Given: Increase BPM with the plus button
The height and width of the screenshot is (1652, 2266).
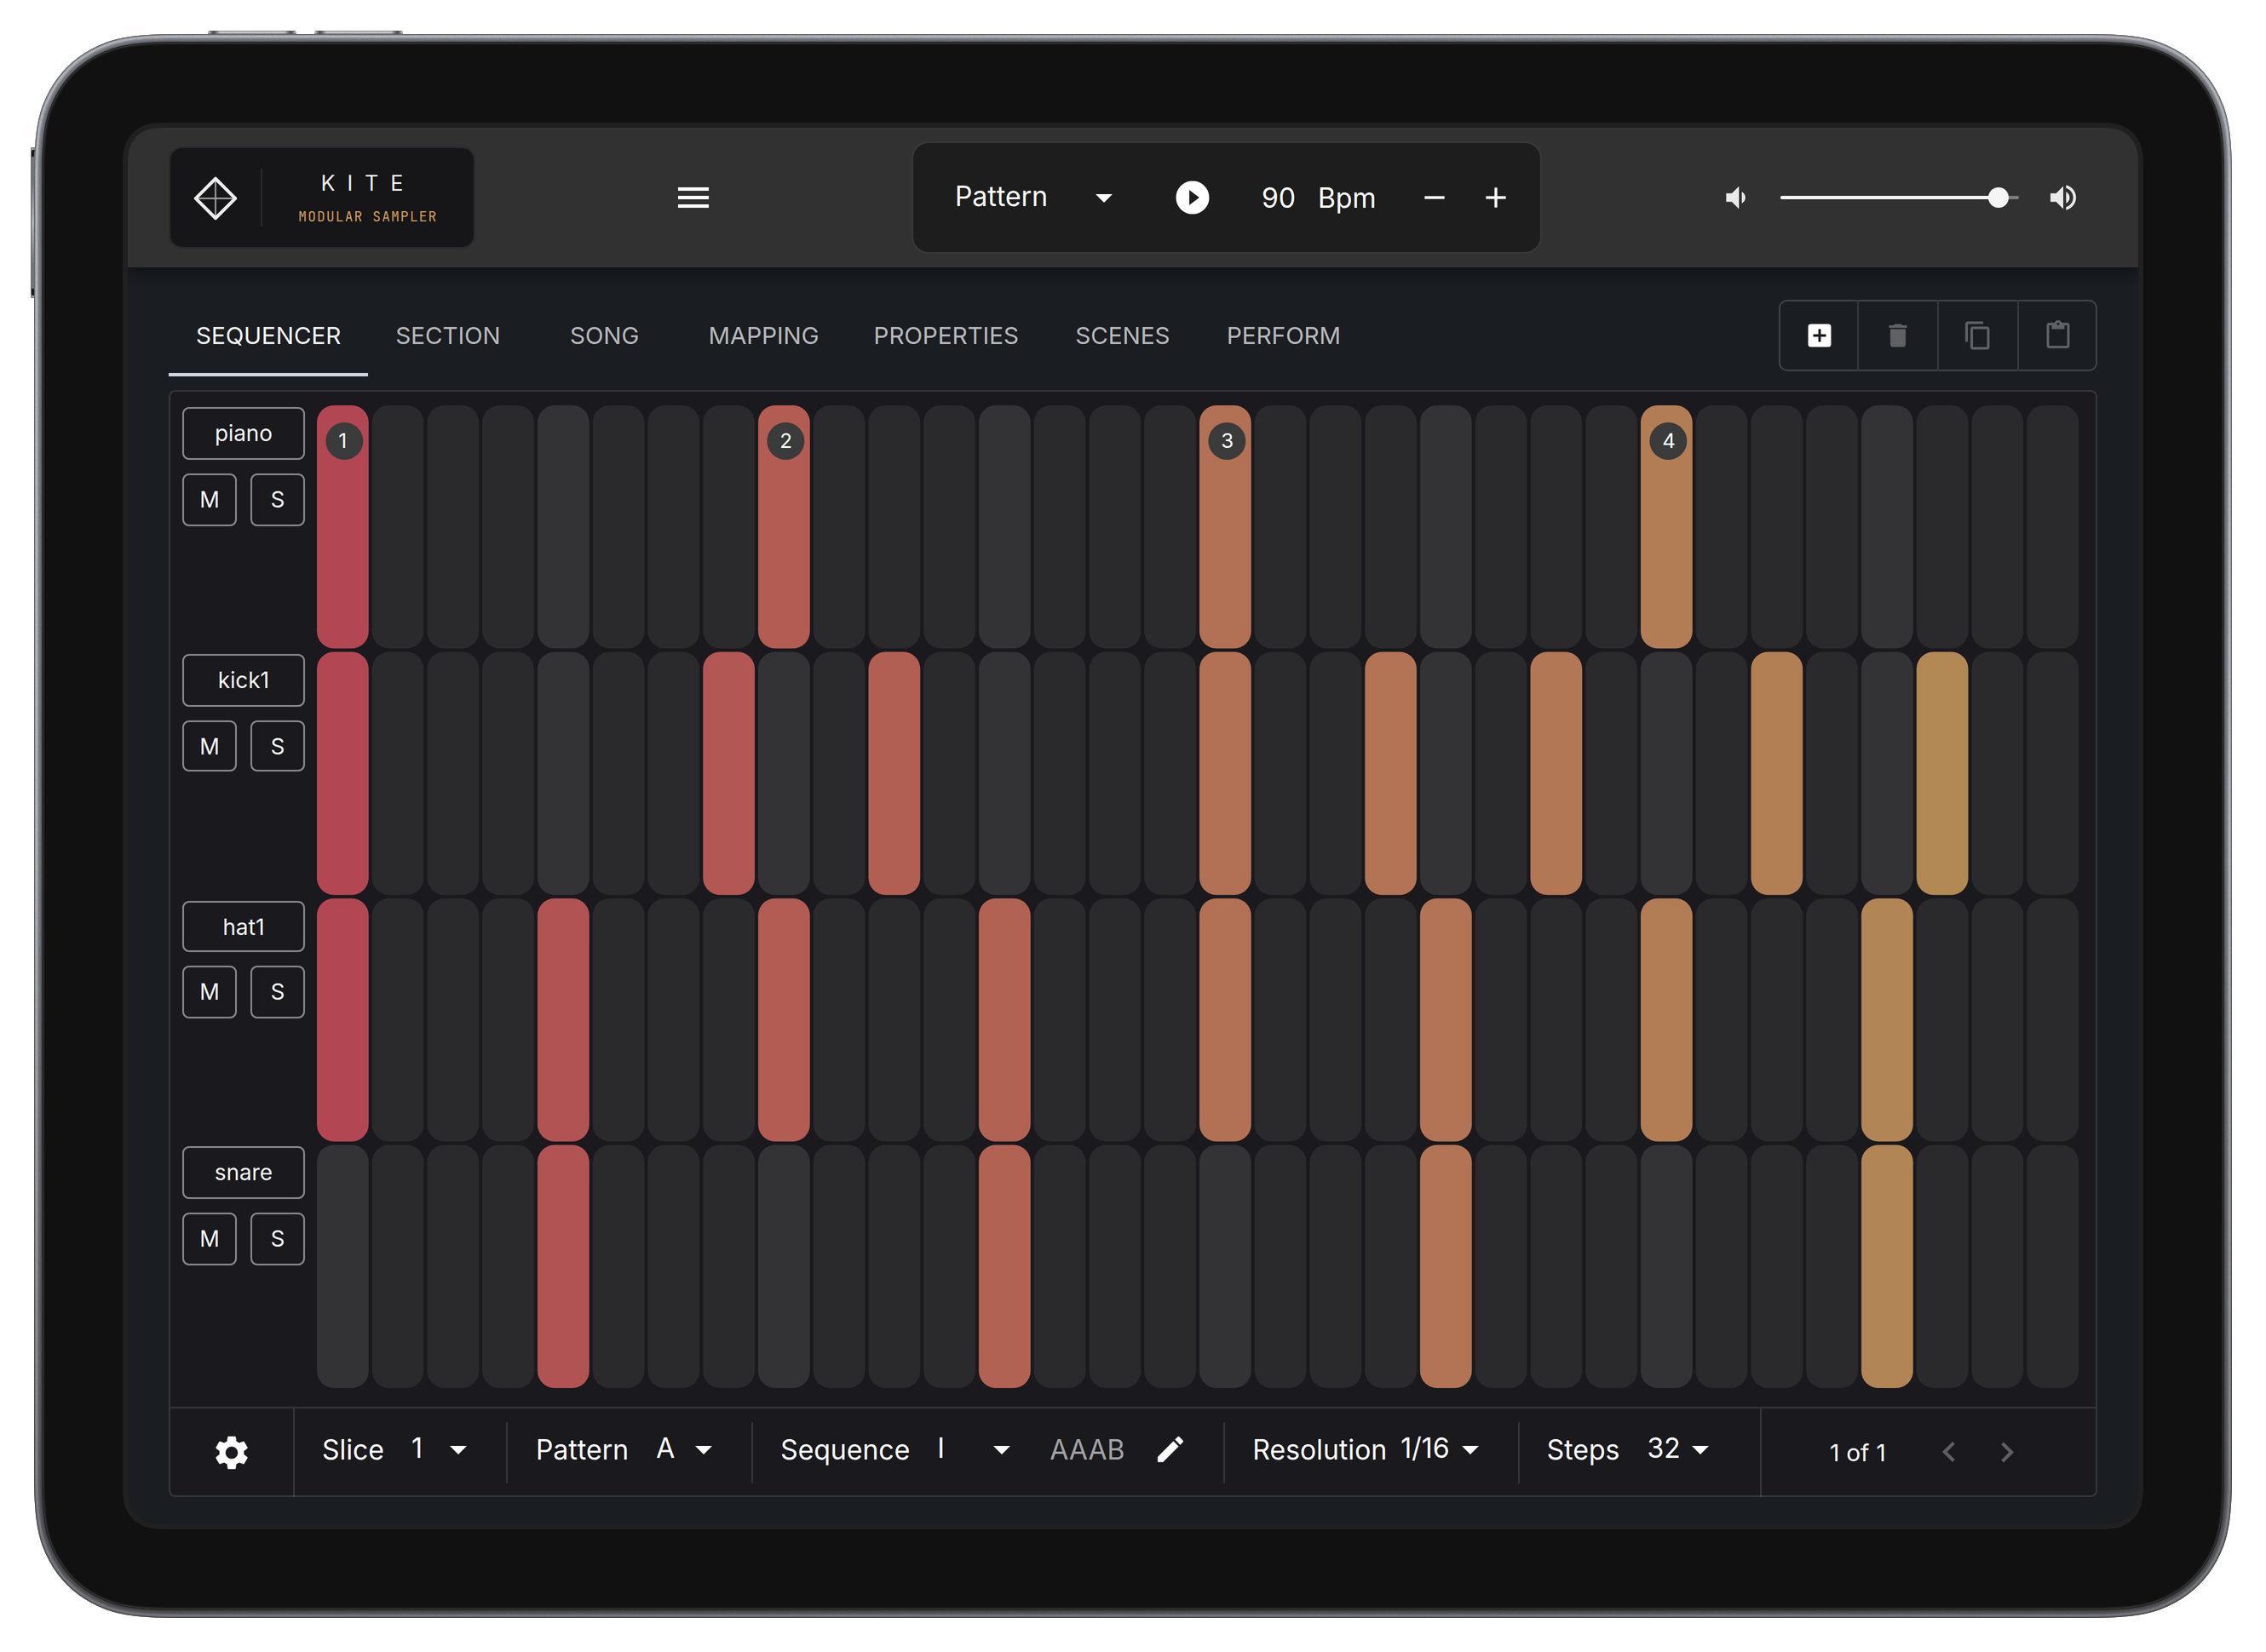Looking at the screenshot, I should (x=1495, y=198).
